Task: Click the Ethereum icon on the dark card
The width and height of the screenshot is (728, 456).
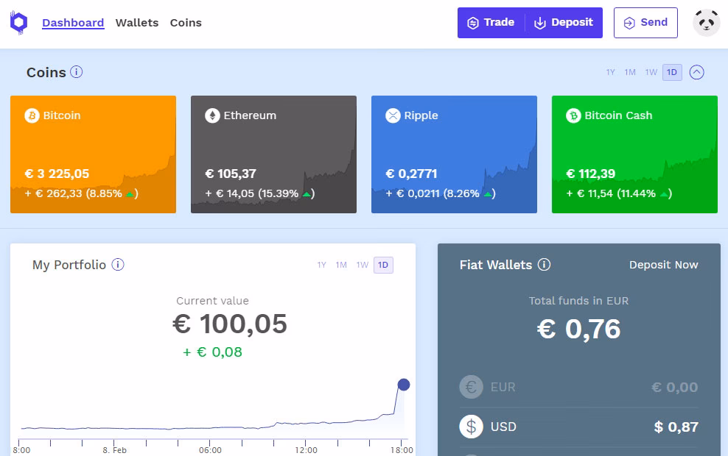Action: click(211, 115)
